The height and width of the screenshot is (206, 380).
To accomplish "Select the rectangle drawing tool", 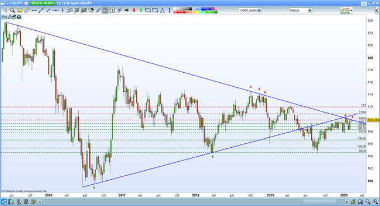I will pyautogui.click(x=155, y=11).
